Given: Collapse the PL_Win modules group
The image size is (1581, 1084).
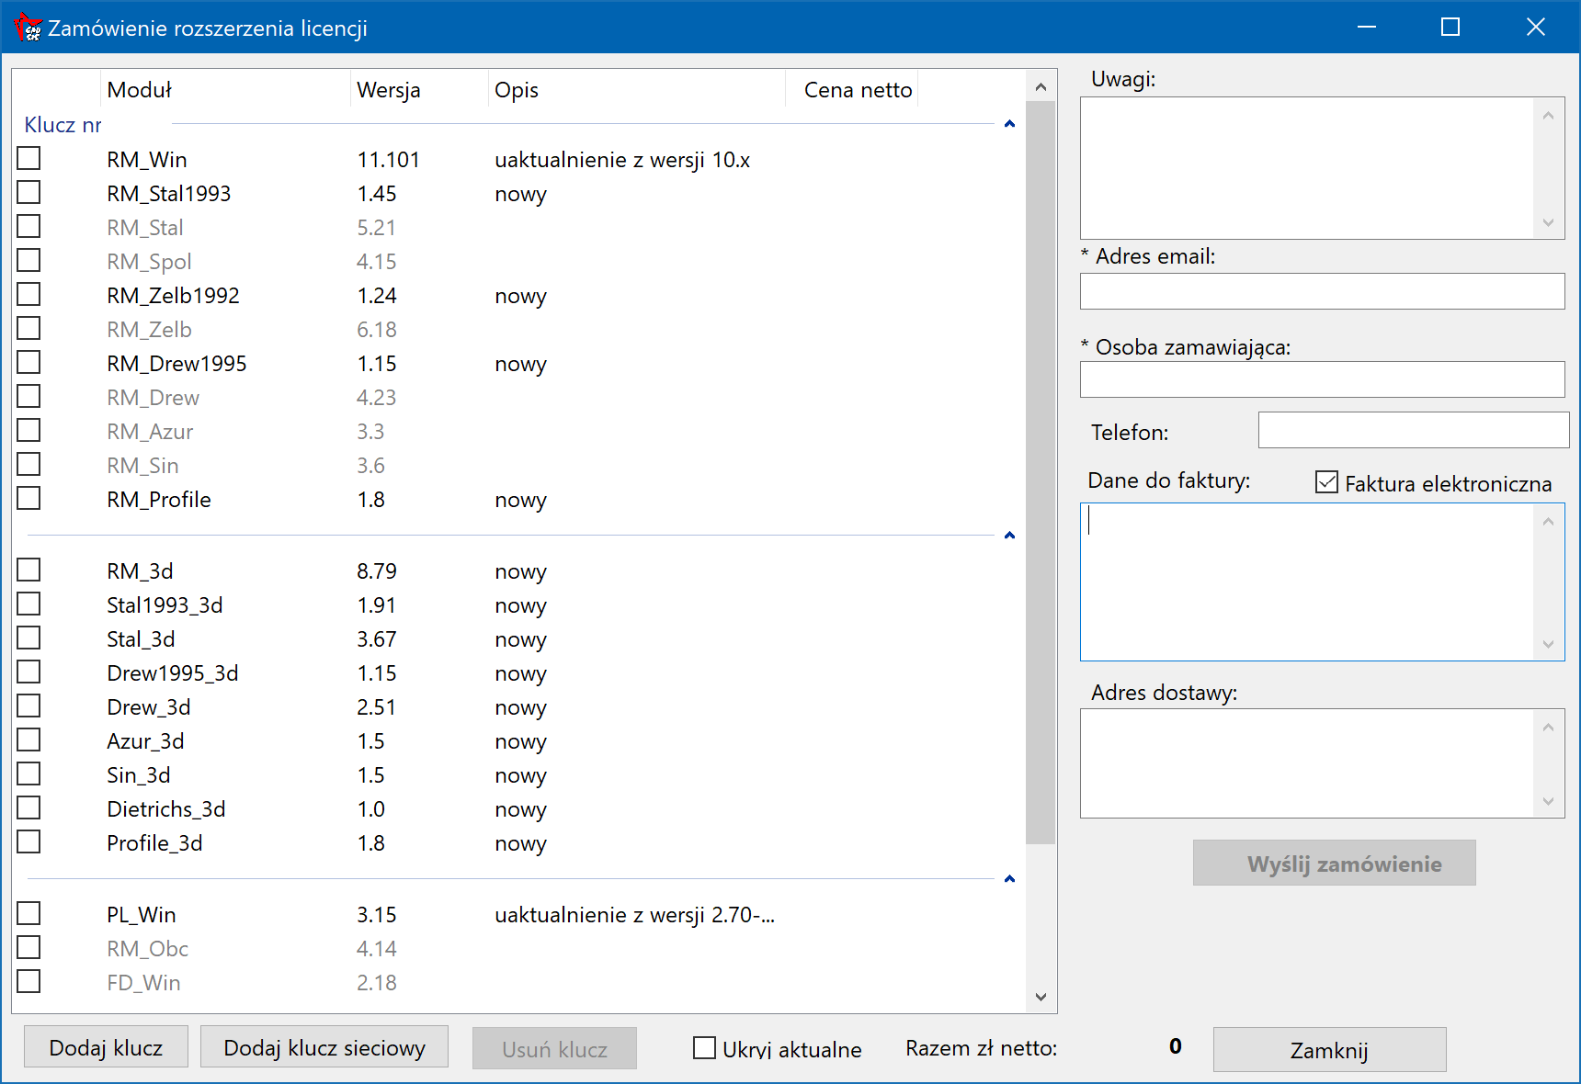Looking at the screenshot, I should coord(1009,879).
